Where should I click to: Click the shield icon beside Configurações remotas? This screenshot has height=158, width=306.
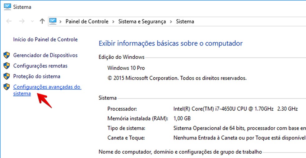click(x=7, y=66)
